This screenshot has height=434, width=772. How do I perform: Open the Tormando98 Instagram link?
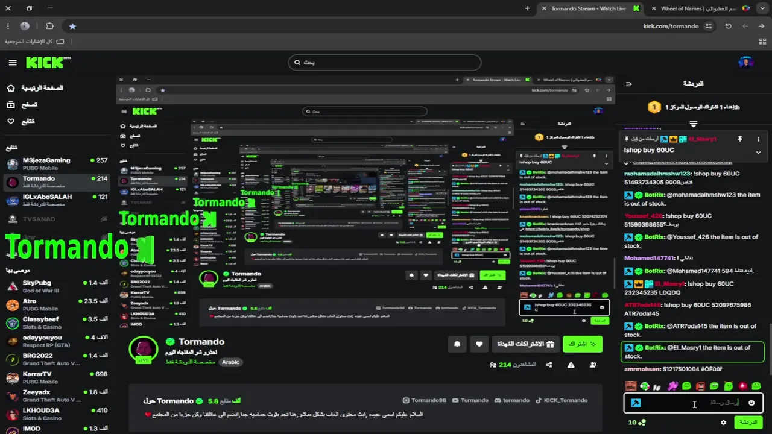coord(425,400)
